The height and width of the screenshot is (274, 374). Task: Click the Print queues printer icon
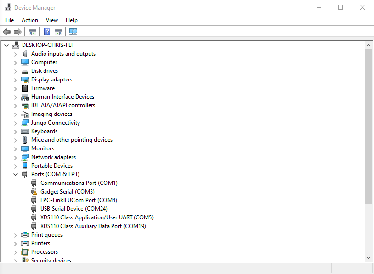coord(25,235)
